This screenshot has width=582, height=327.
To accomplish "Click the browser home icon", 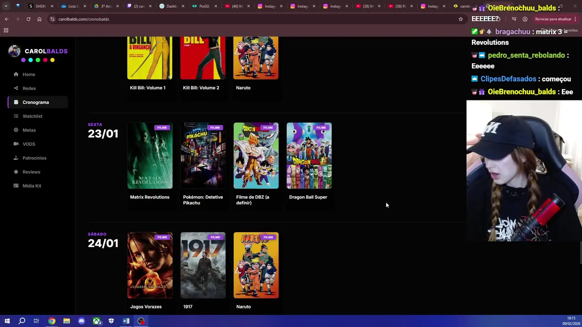I will click(39, 19).
